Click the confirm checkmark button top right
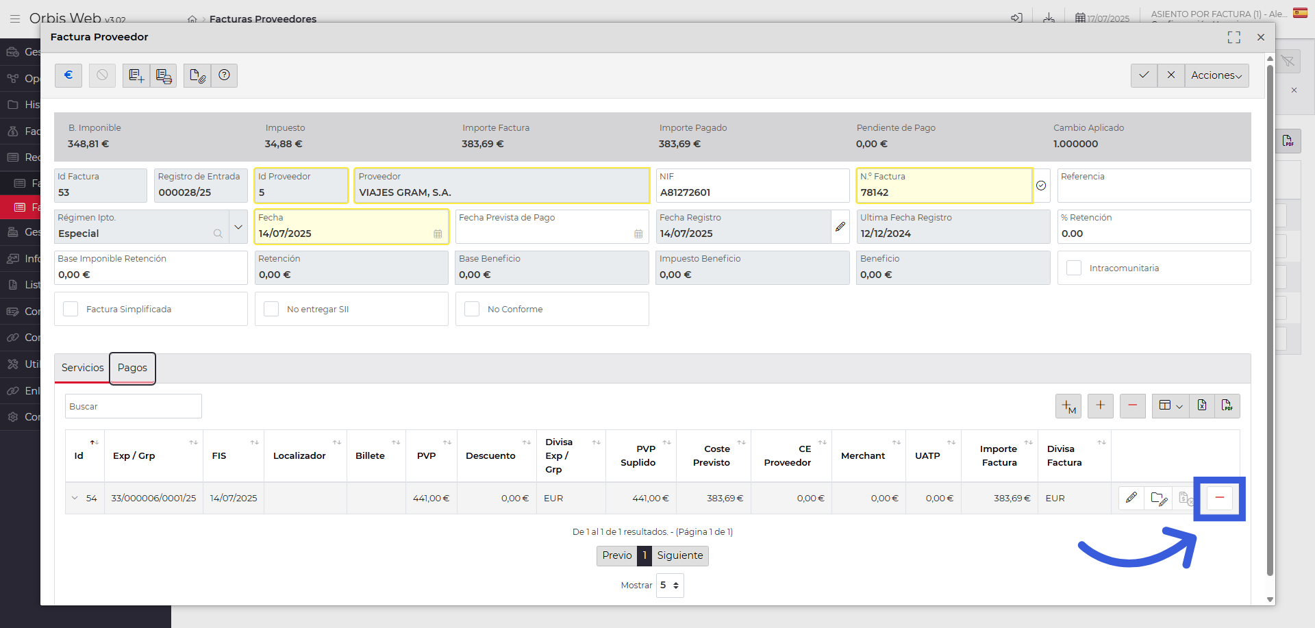This screenshot has width=1315, height=628. [1144, 75]
